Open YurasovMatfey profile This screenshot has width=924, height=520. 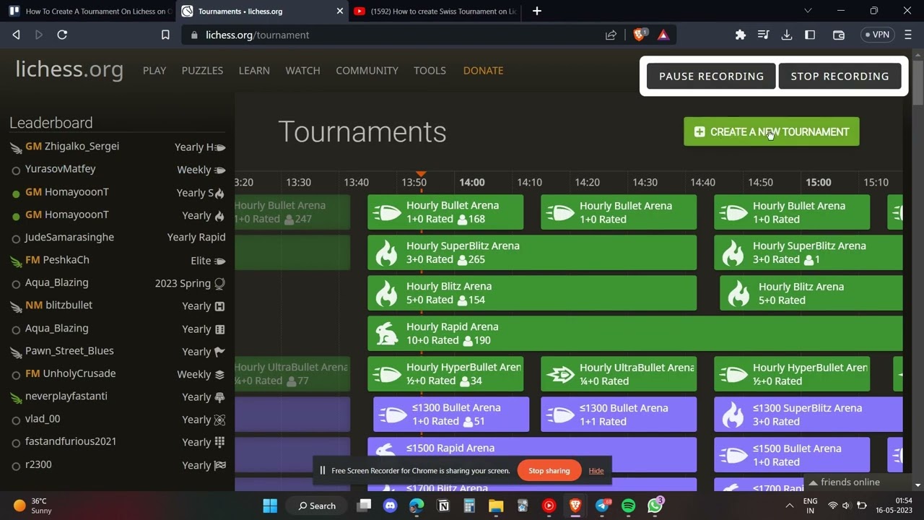(x=60, y=169)
